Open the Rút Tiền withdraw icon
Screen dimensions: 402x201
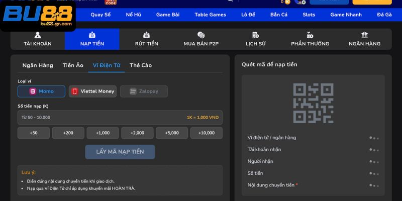click(146, 35)
